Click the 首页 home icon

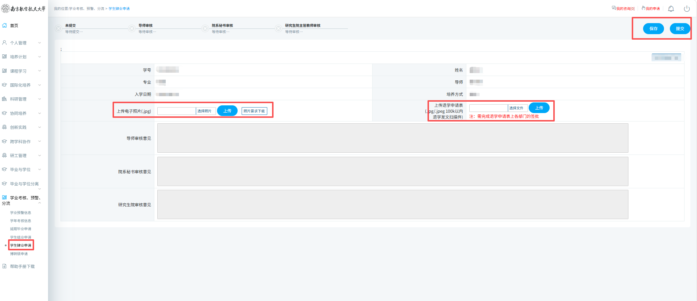(x=4, y=25)
